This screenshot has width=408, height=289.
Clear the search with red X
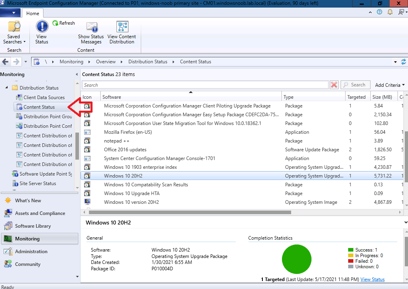pos(334,85)
